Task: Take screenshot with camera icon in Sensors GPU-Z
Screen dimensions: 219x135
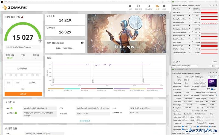Action: (211, 5)
